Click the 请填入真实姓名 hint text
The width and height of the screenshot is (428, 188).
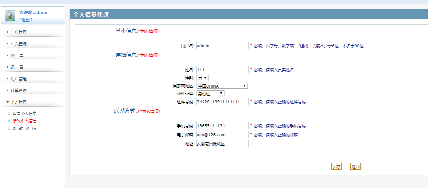279,70
